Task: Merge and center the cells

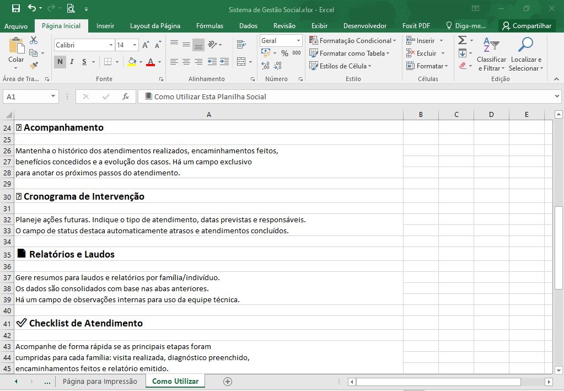Action: click(x=241, y=62)
